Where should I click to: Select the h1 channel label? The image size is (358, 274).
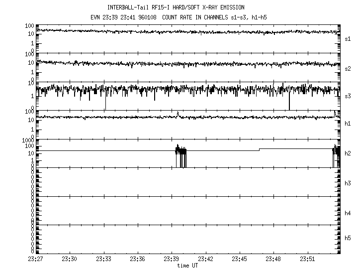(348, 124)
